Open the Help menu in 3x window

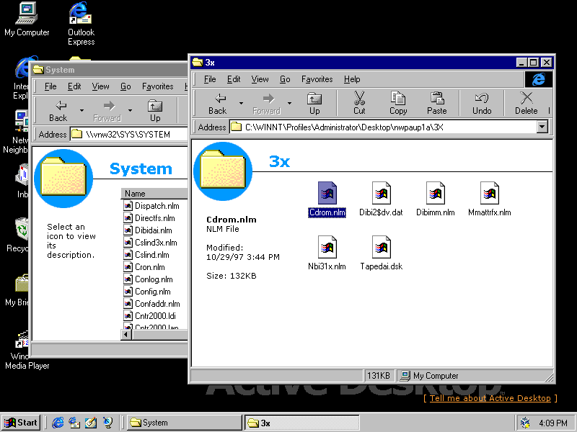click(352, 79)
